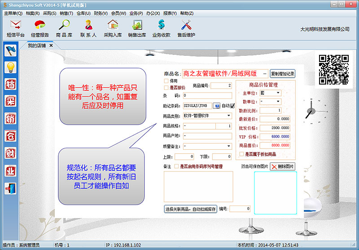Close the 我的店铺 tab with its X

pyautogui.click(x=51, y=45)
